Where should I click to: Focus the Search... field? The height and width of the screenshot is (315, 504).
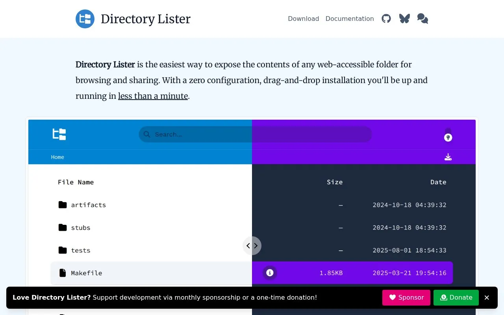(x=255, y=134)
